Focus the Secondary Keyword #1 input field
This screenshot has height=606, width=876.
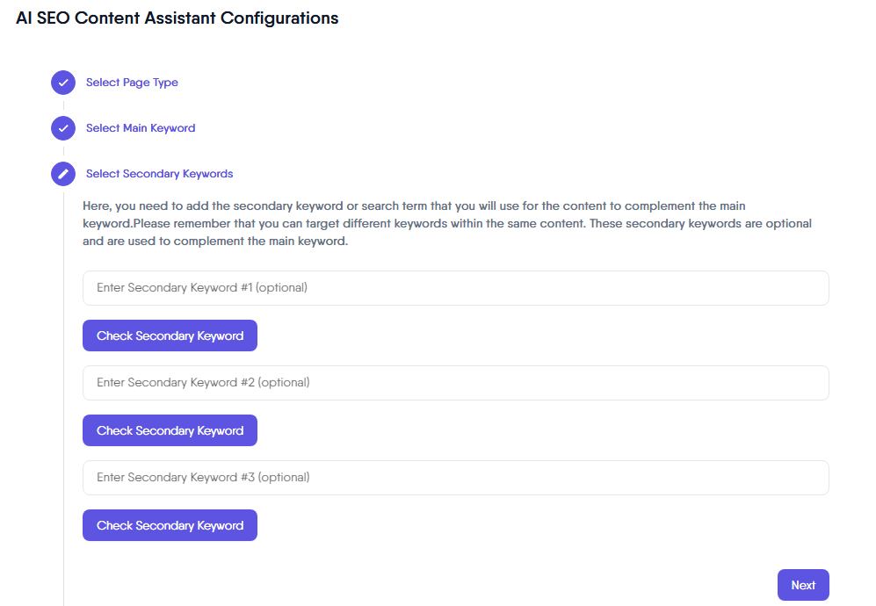[455, 288]
